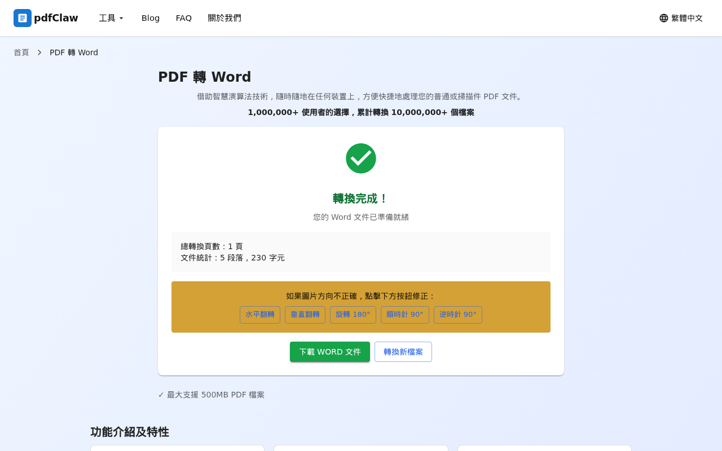Click the pdfClaw logo icon
Viewport: 722px width, 451px height.
click(22, 18)
